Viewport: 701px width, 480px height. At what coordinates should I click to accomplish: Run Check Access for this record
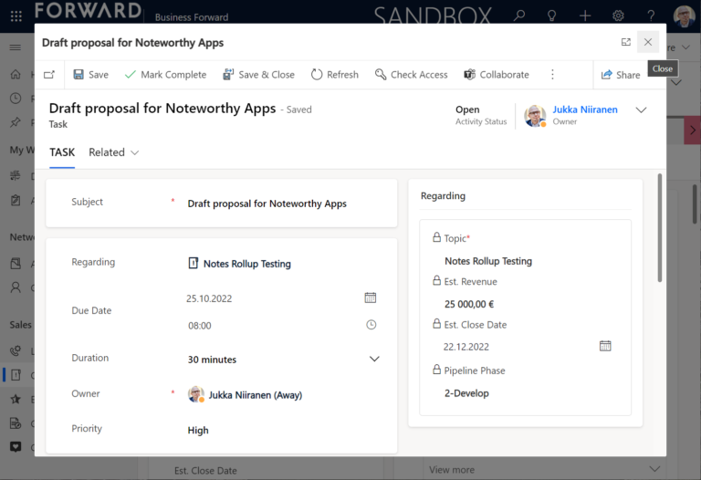point(411,75)
